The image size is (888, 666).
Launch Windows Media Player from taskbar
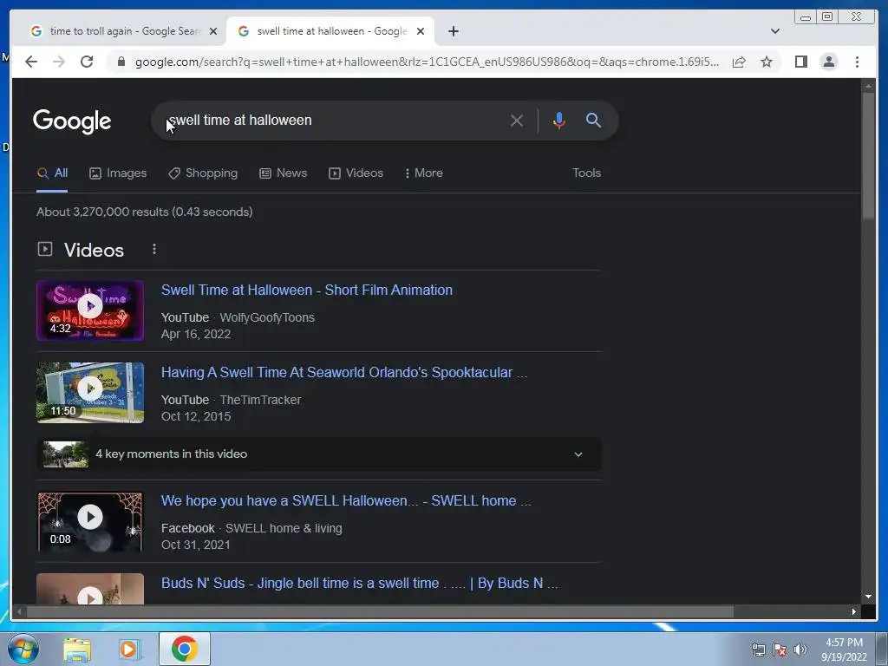pyautogui.click(x=128, y=650)
